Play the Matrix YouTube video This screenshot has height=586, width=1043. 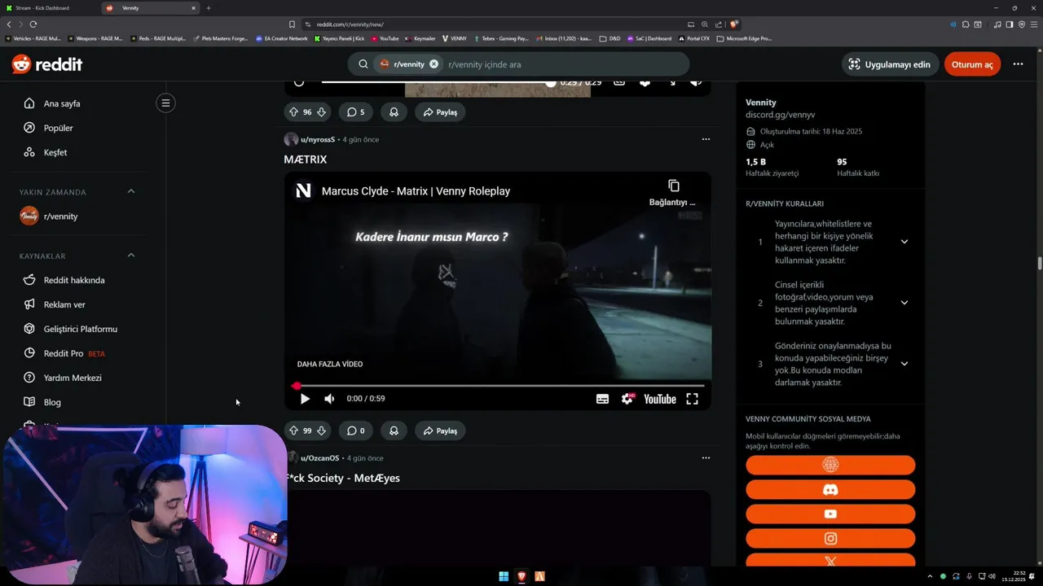click(x=305, y=399)
